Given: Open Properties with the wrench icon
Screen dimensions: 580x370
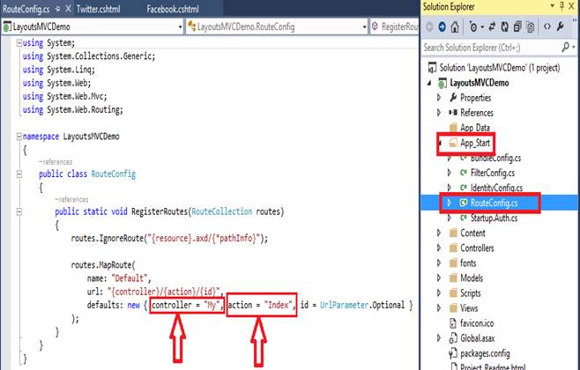Looking at the screenshot, I should pos(561,26).
